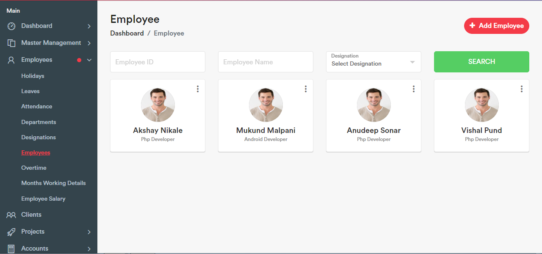Select Employee Salary in the sidebar
The image size is (542, 254).
(x=43, y=199)
